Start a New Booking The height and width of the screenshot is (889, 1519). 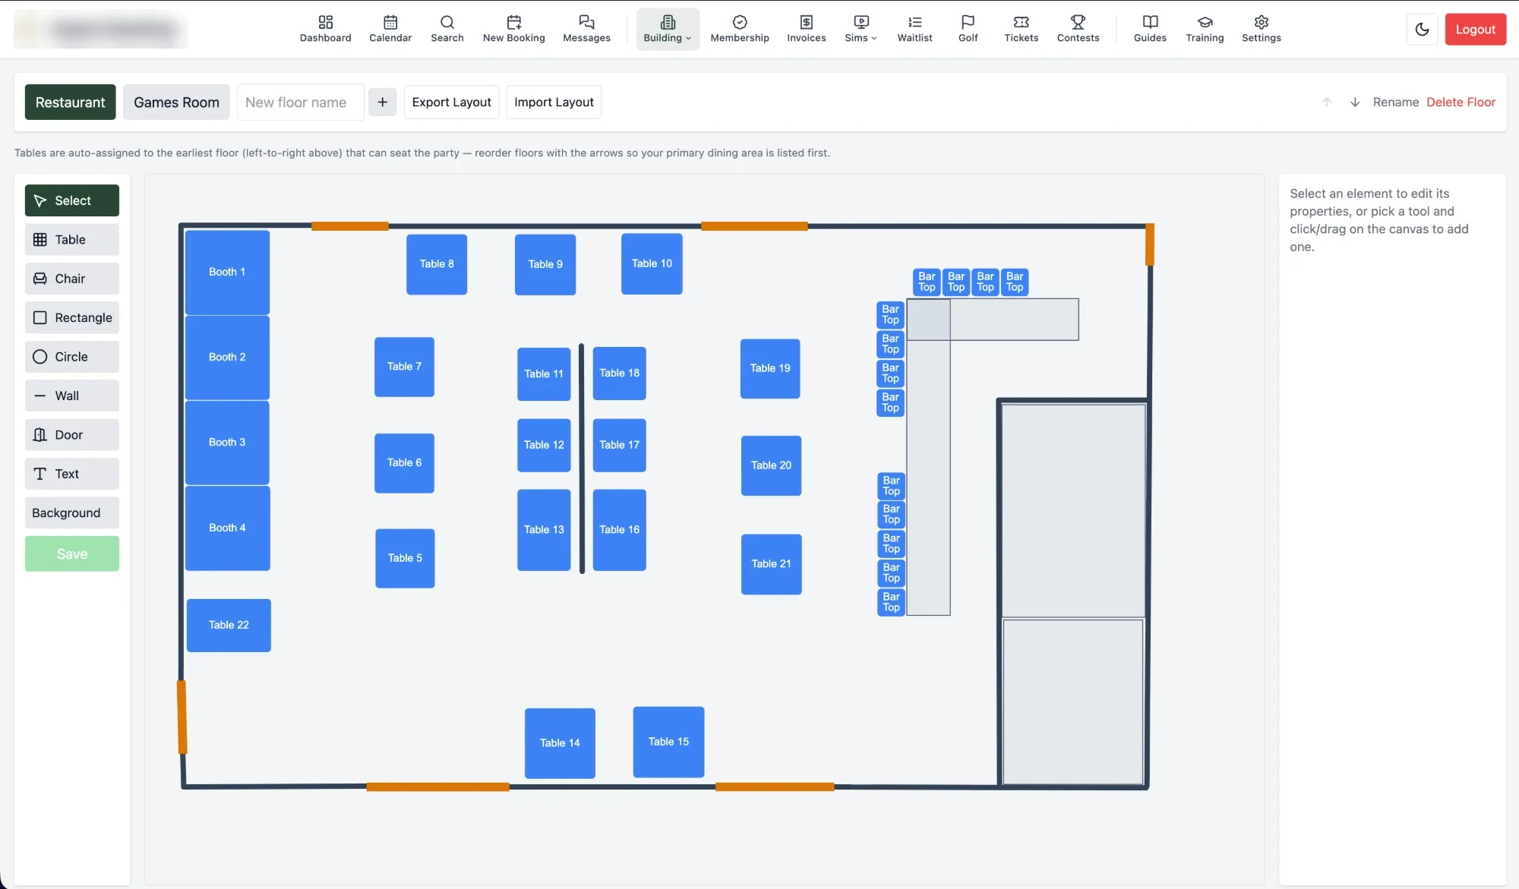click(x=514, y=29)
